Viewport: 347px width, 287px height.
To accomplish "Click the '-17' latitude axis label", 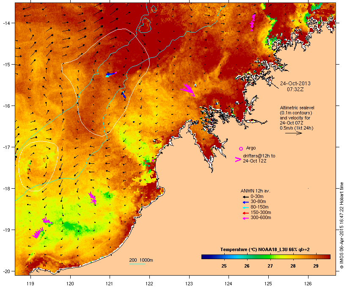I will click(x=6, y=147).
